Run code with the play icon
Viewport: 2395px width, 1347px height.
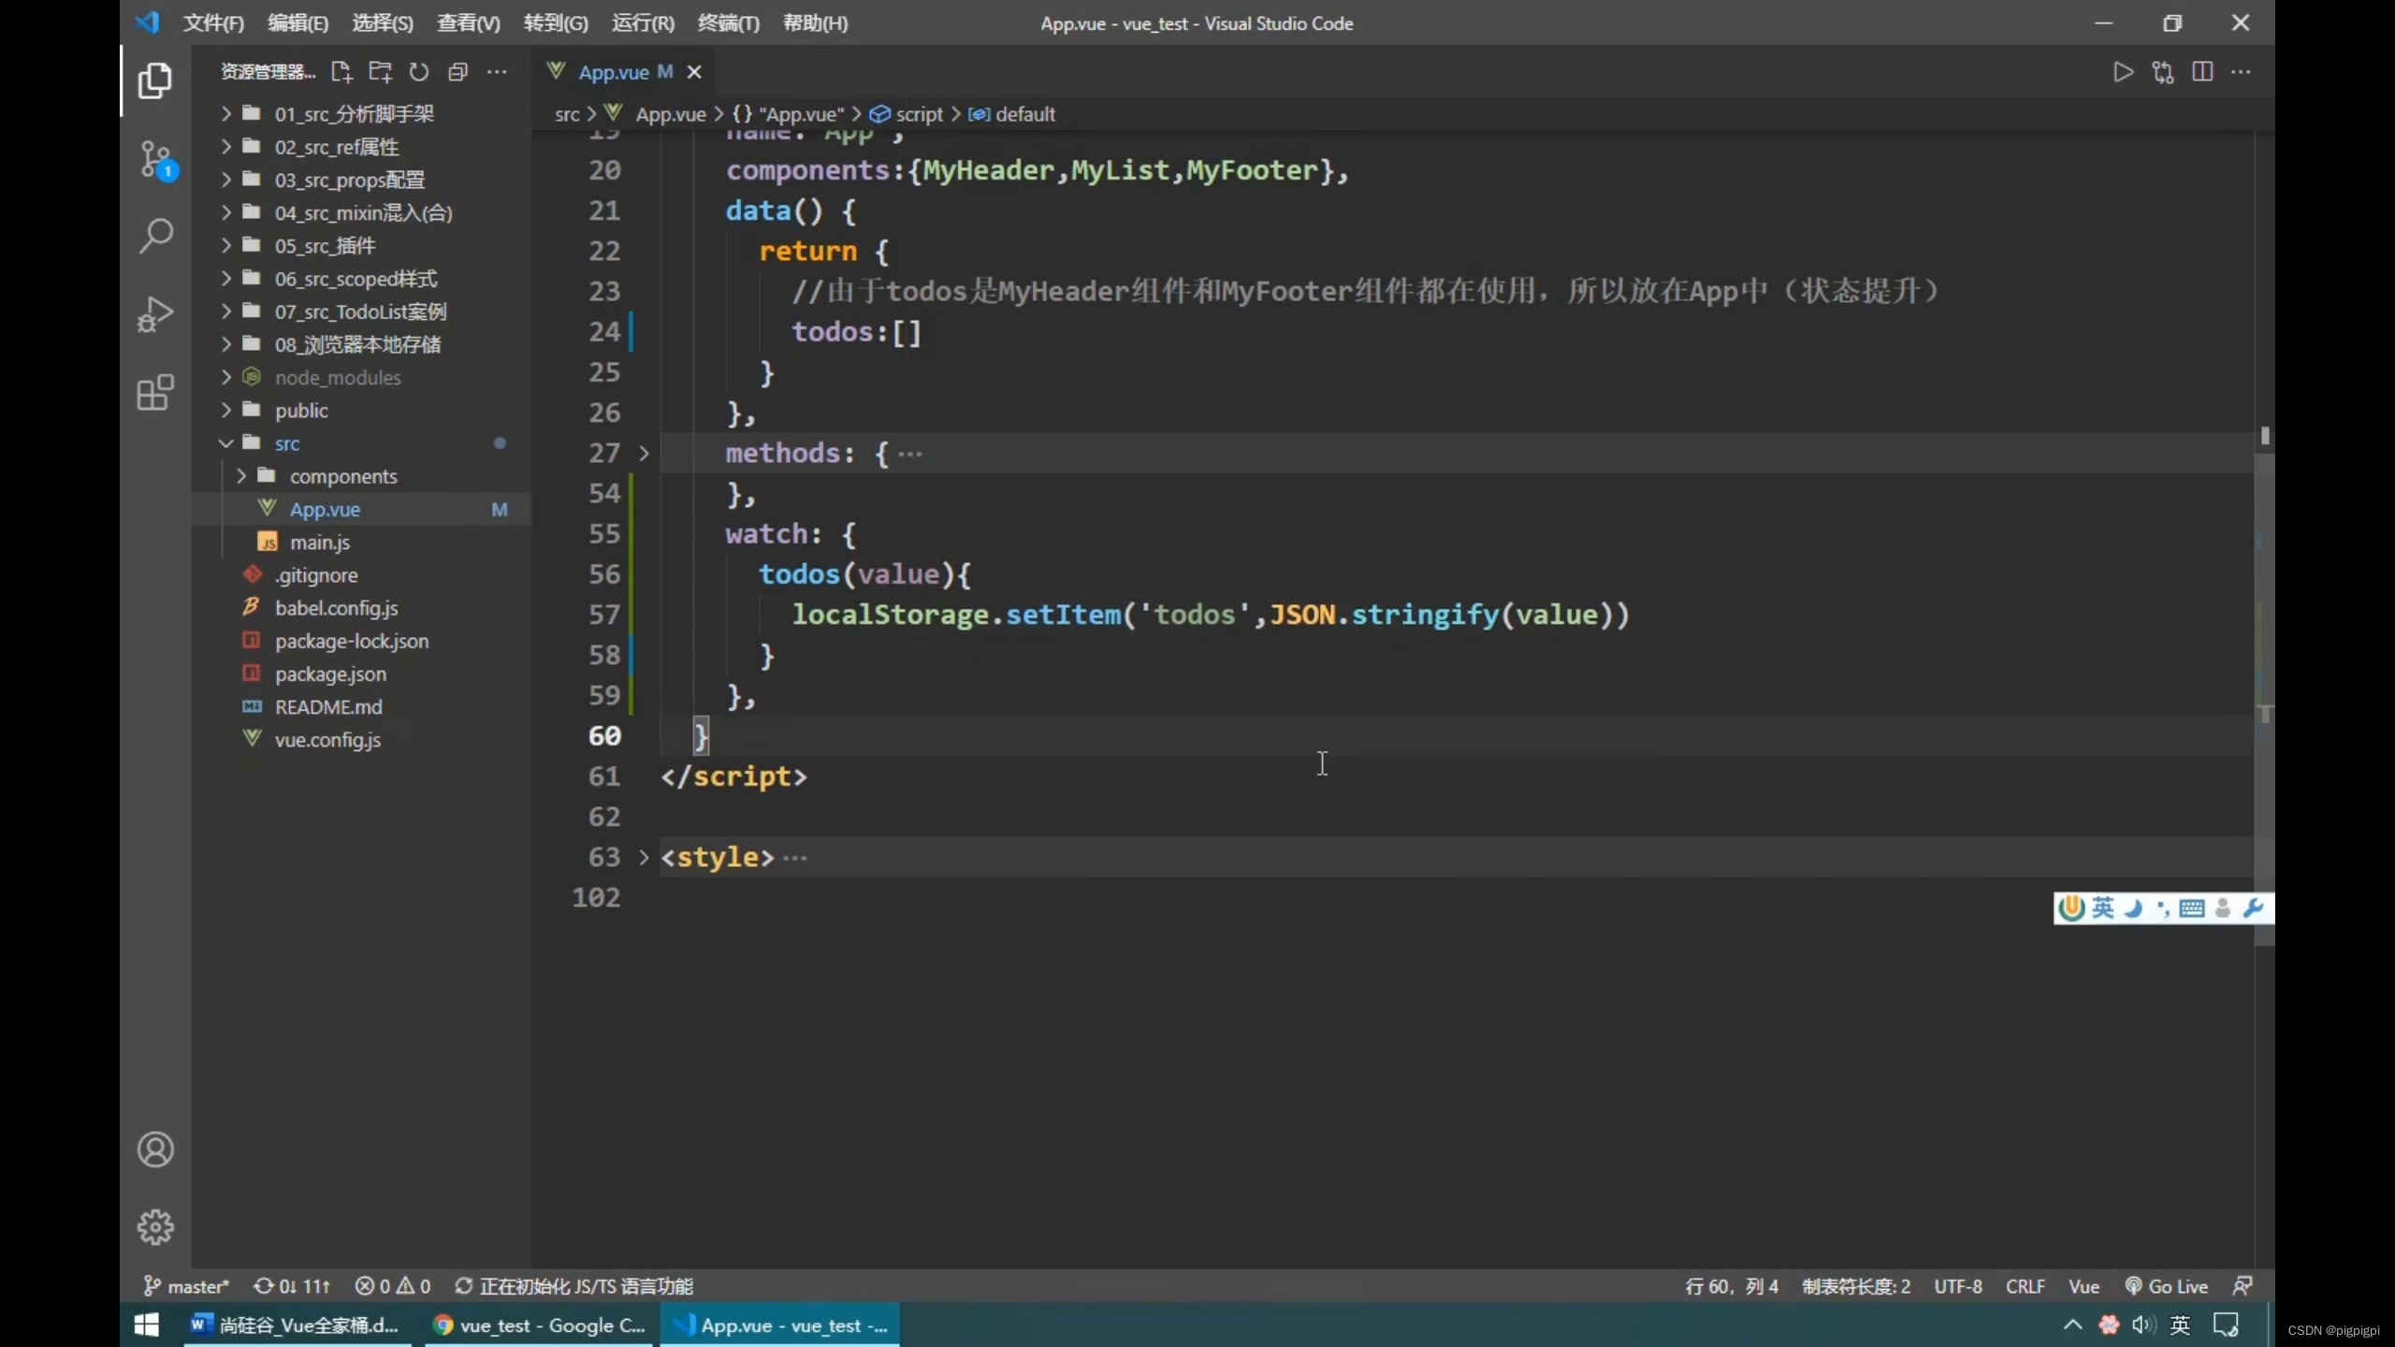point(2123,72)
